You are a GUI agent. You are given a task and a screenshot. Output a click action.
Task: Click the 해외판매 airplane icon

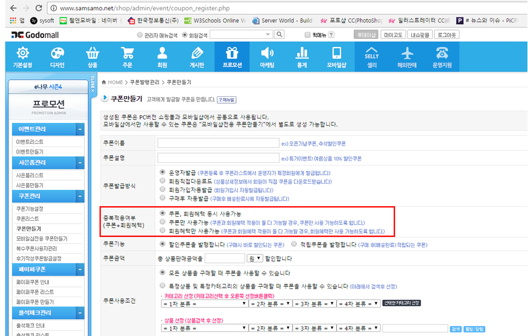[x=407, y=53]
